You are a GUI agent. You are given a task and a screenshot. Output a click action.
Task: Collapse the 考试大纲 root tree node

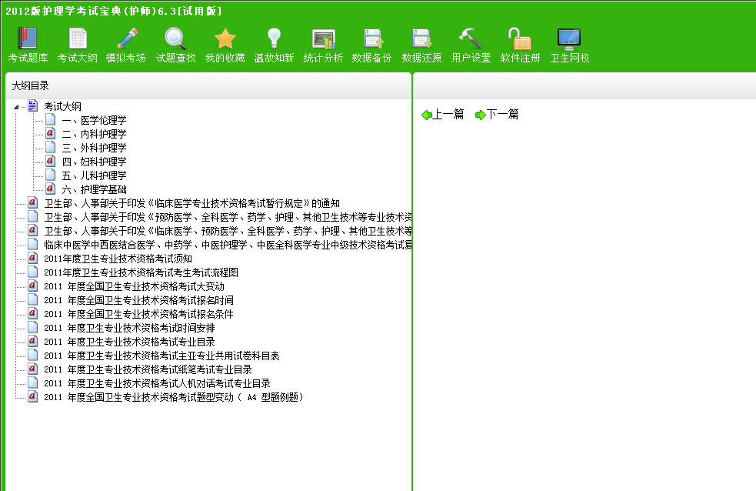18,107
